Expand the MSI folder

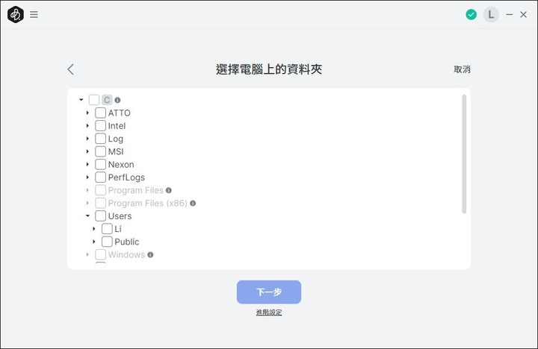tap(87, 151)
